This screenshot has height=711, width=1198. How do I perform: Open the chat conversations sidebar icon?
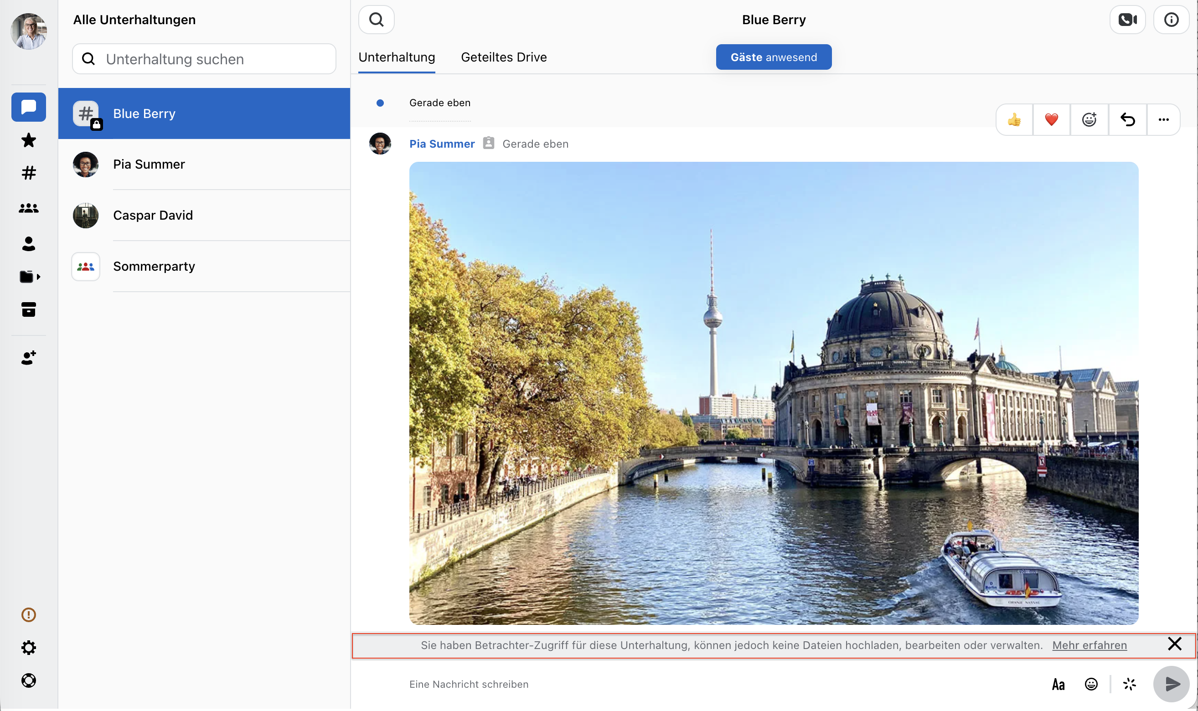click(29, 107)
